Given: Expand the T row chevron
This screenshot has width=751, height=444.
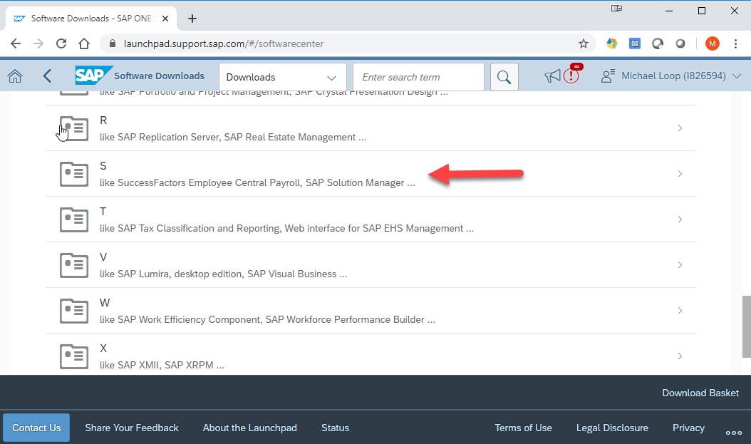Looking at the screenshot, I should tap(680, 219).
